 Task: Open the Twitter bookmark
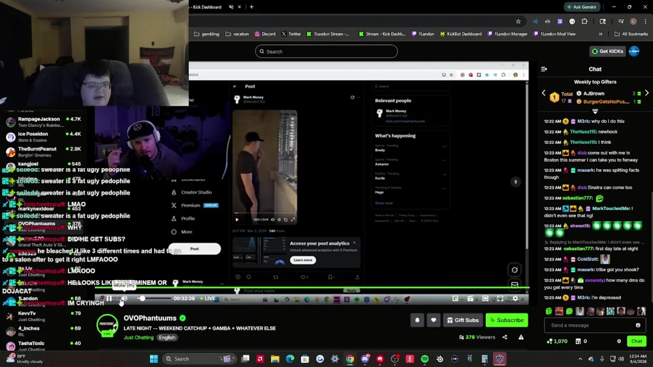click(x=291, y=34)
